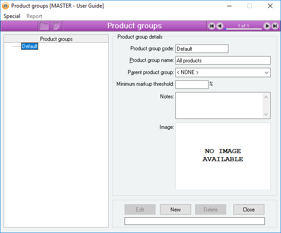Click the New button
The image size is (281, 233).
pyautogui.click(x=175, y=210)
